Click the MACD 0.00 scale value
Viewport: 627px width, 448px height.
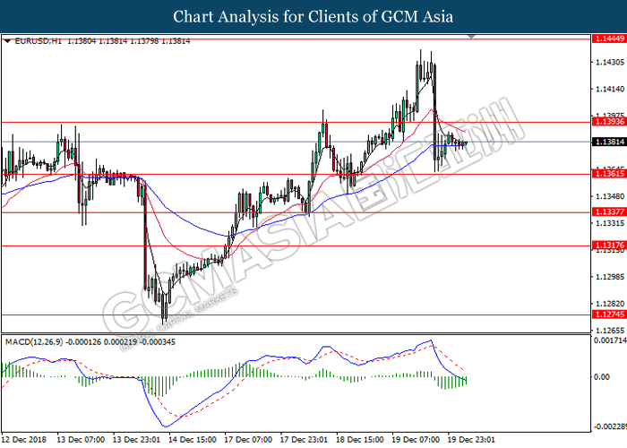602,377
